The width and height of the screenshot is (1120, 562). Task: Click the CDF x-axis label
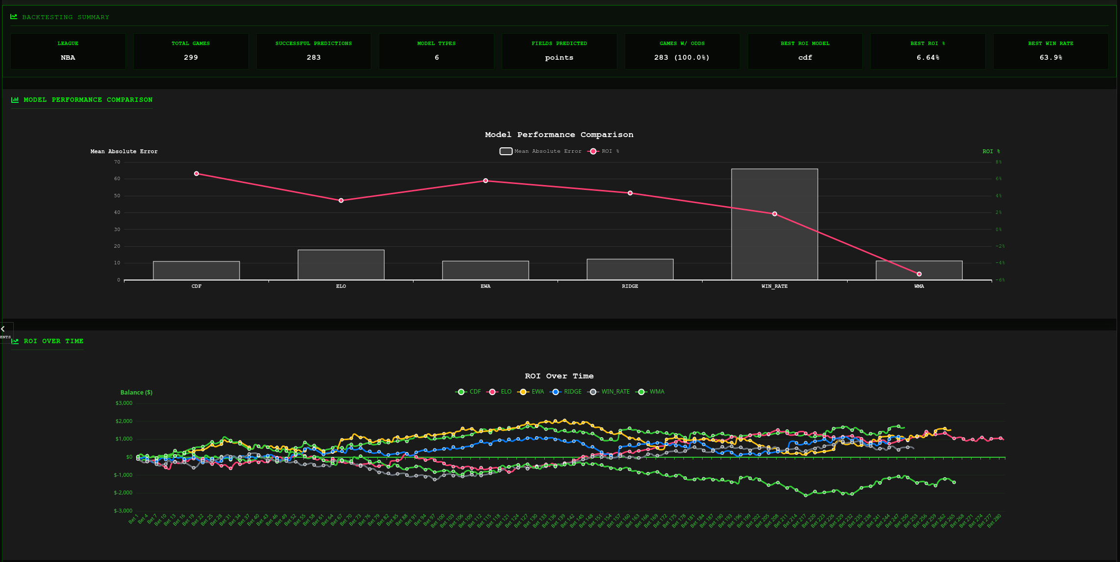(196, 286)
